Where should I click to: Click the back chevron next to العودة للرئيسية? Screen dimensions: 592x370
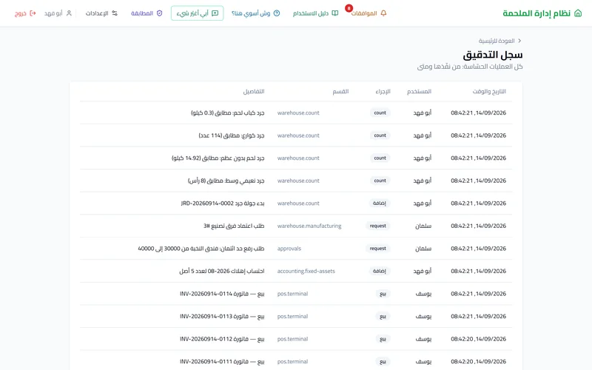click(519, 41)
